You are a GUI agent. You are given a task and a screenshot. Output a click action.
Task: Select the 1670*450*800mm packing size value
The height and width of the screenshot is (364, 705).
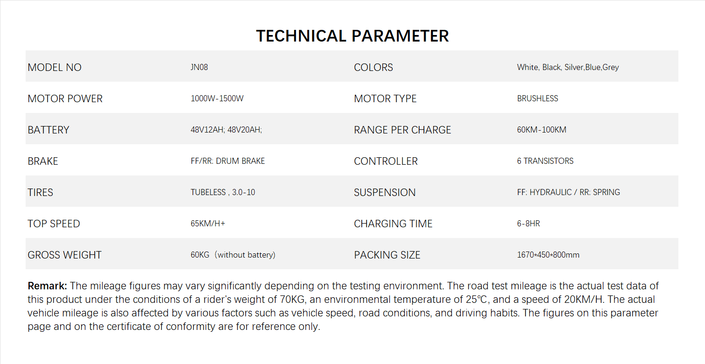(x=548, y=255)
